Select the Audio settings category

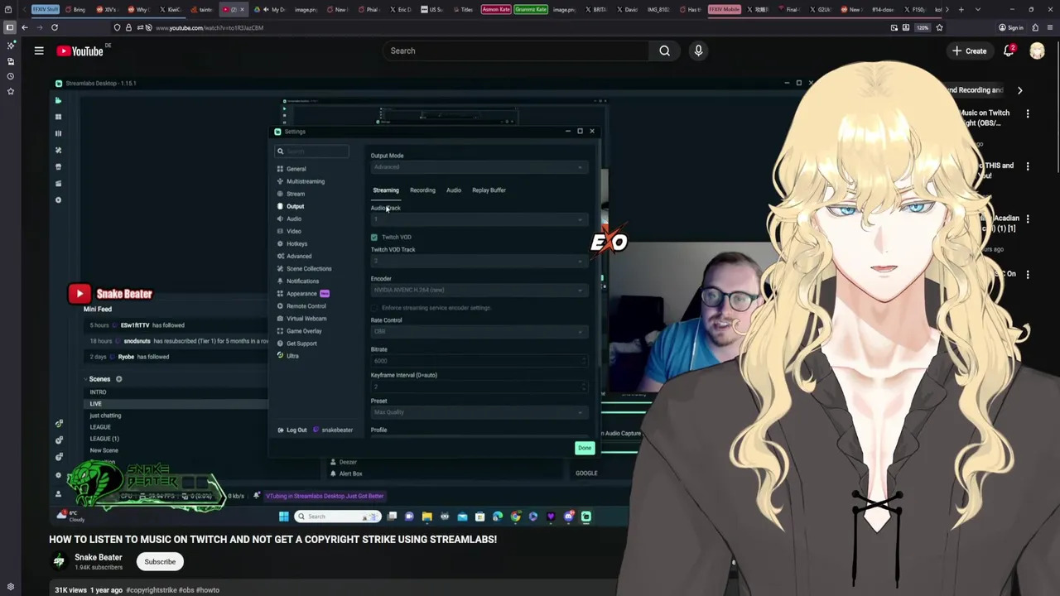pyautogui.click(x=293, y=219)
